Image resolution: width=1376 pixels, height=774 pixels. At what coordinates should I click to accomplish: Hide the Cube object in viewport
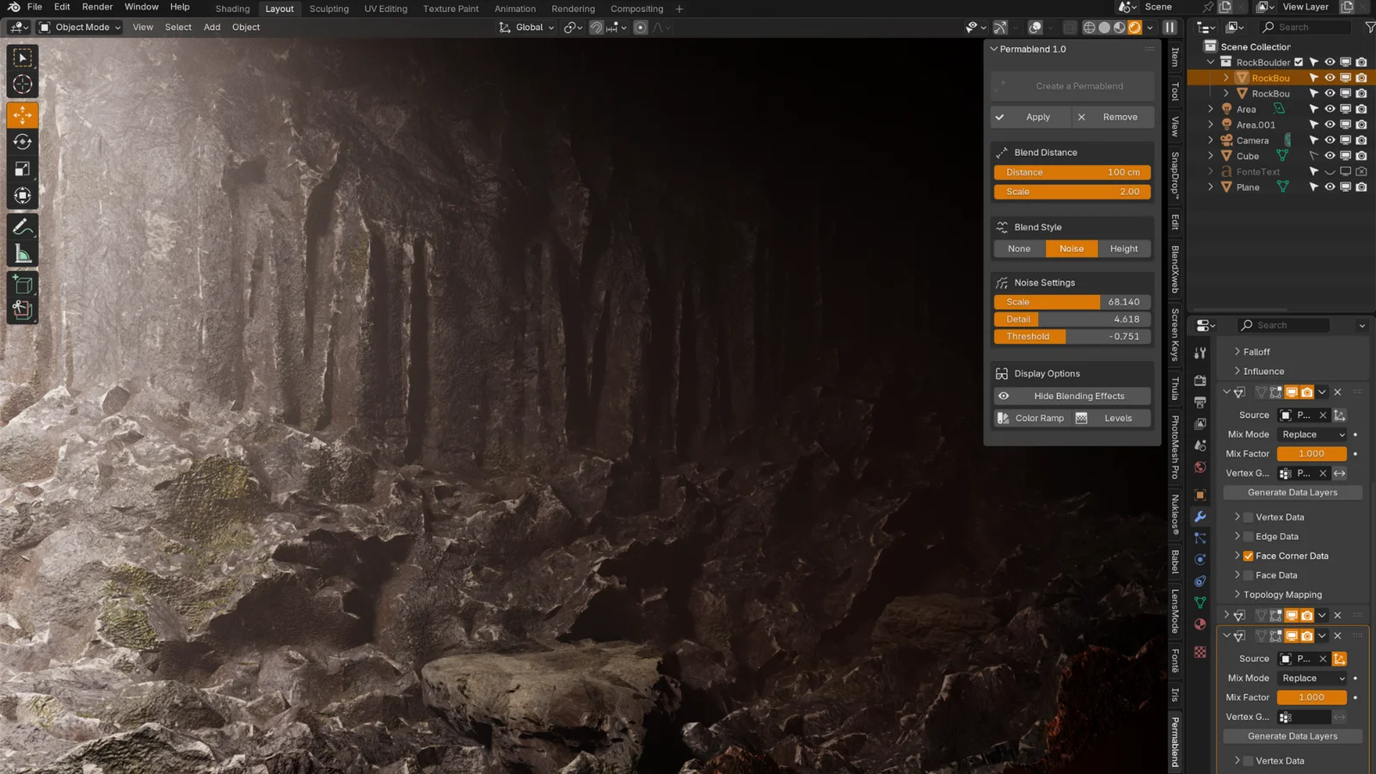pos(1329,156)
